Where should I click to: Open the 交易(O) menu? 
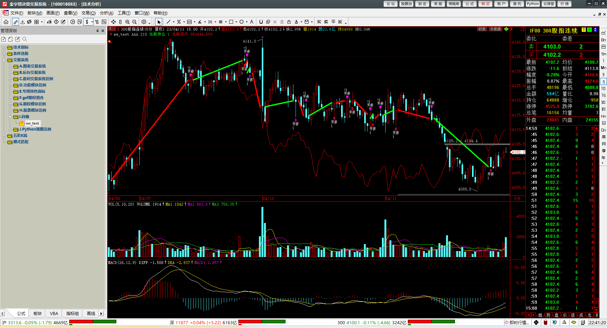(x=89, y=13)
